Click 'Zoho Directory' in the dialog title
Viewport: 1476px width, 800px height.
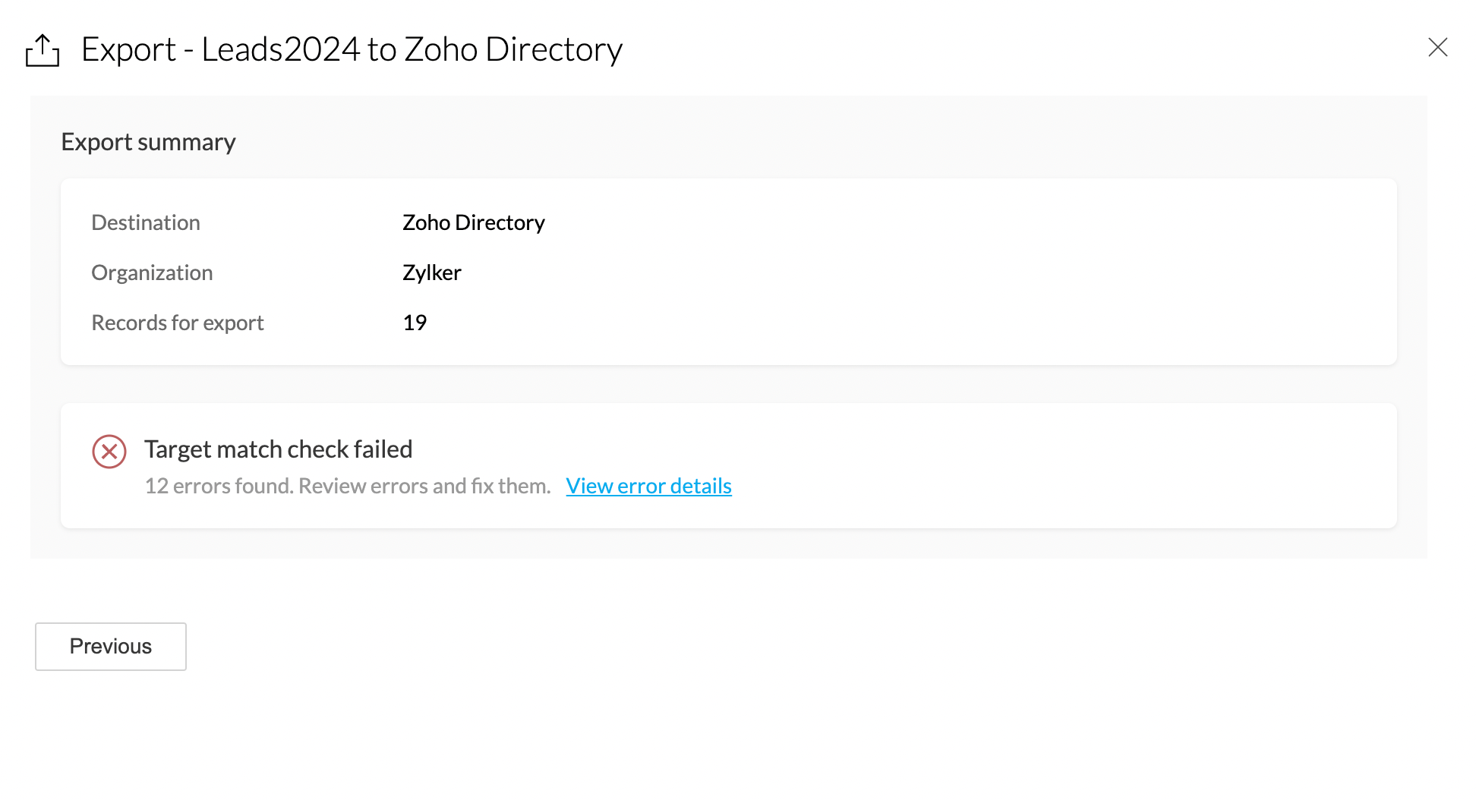(513, 49)
